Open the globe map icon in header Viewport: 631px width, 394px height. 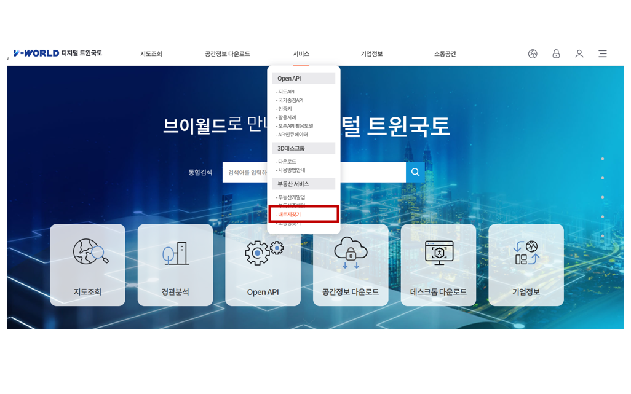[533, 54]
